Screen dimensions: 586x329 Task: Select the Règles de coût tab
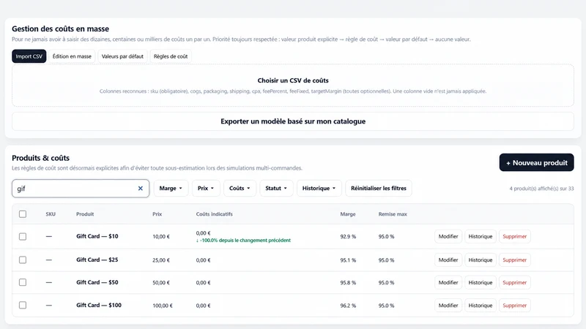171,56
